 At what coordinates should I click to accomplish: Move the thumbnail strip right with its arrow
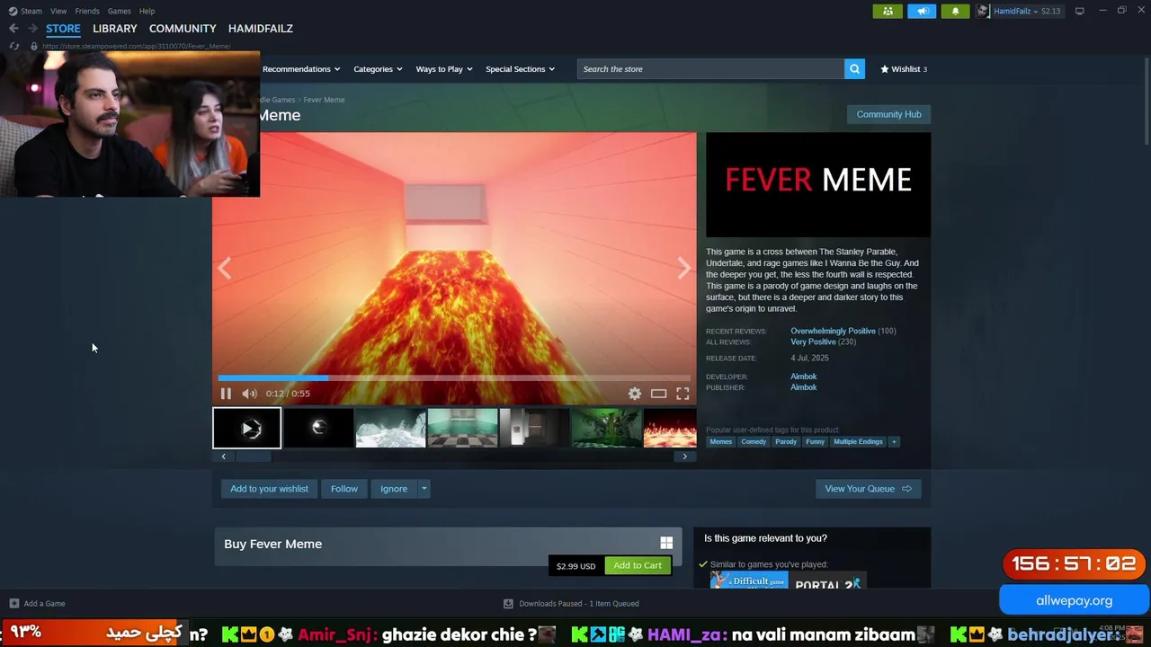coord(684,456)
